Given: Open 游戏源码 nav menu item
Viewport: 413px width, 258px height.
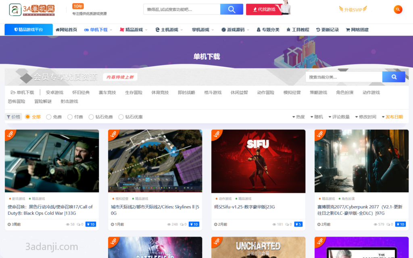Looking at the screenshot, I should 233,30.
